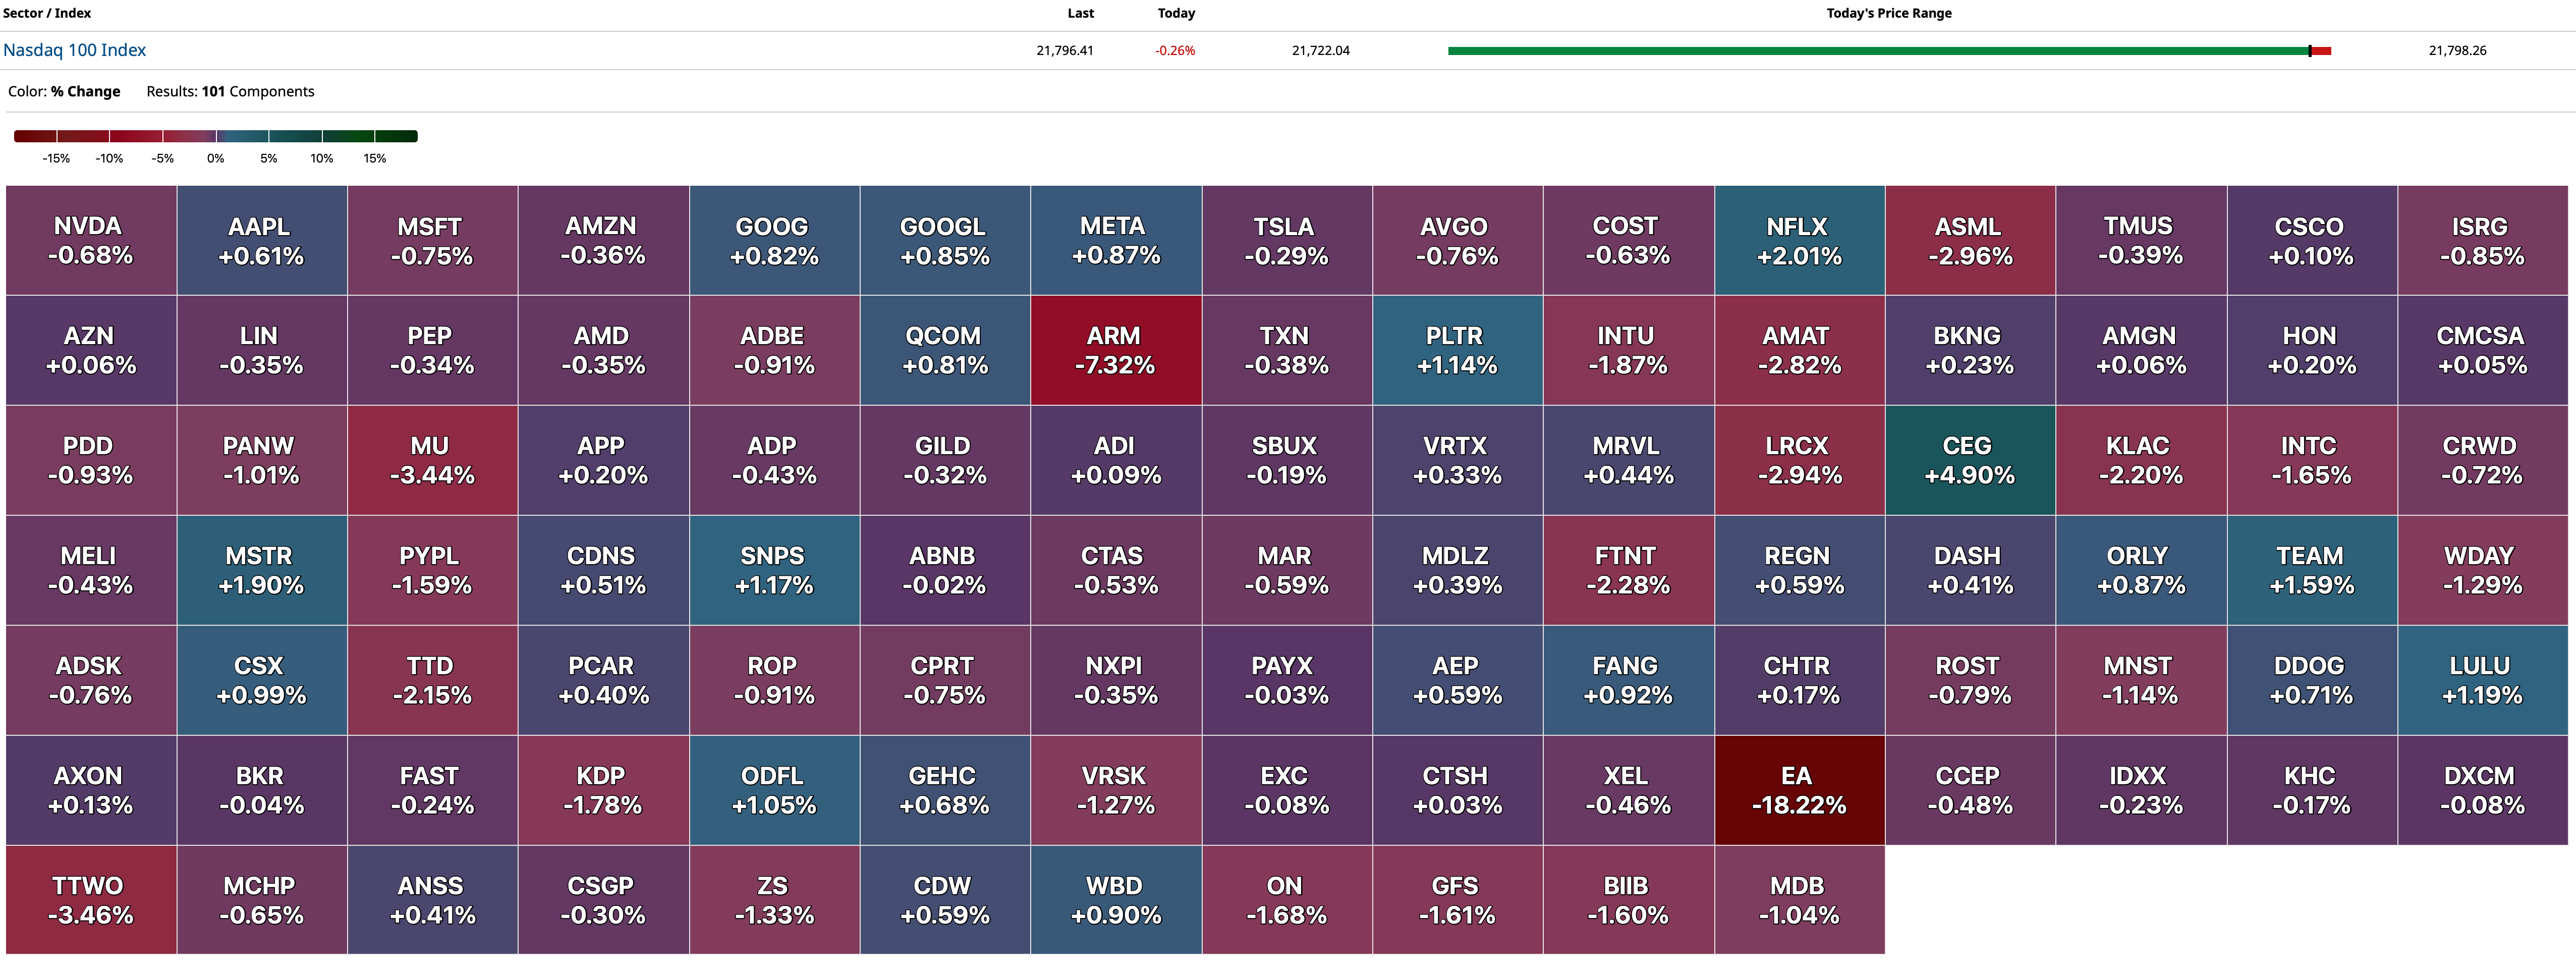Viewport: 2576px width, 974px height.
Task: Click the CEG +4.90% tile
Action: click(1969, 460)
